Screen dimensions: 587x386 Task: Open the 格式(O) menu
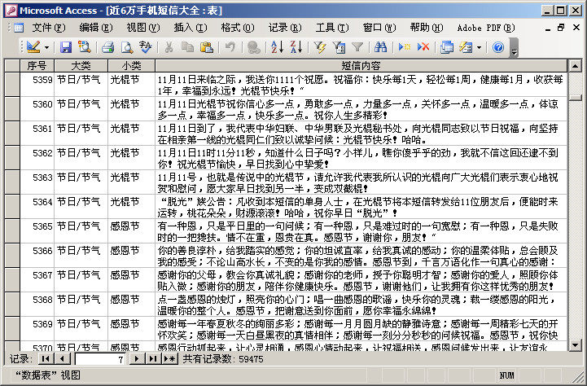[x=238, y=28]
